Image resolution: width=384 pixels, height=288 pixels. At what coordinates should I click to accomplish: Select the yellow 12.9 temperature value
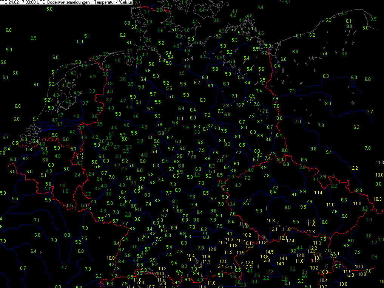pyautogui.click(x=266, y=260)
